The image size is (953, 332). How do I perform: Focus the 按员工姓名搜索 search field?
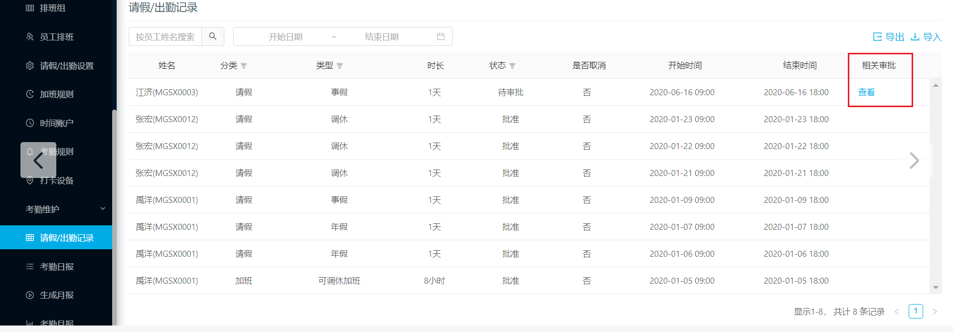coord(165,36)
